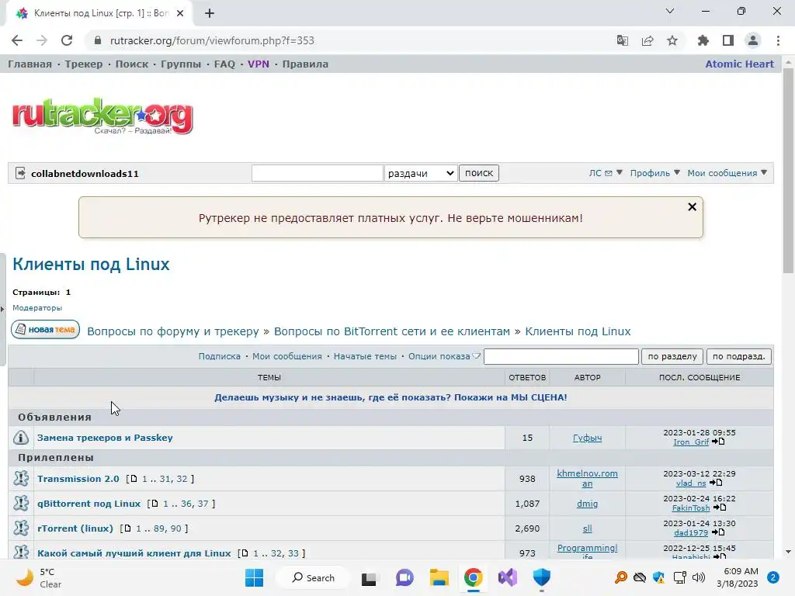
Task: Open the Chrome profile avatar icon
Action: pos(753,40)
